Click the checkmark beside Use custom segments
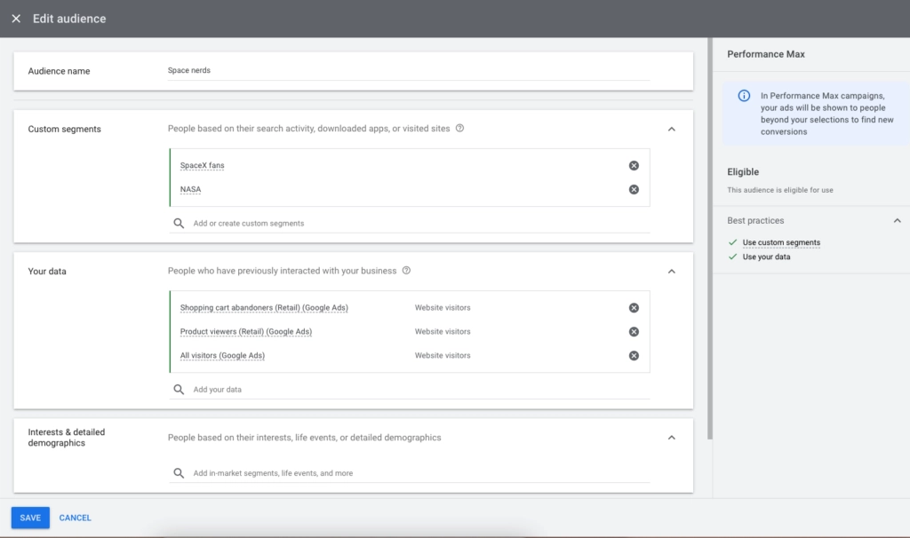This screenshot has height=538, width=910. 732,242
